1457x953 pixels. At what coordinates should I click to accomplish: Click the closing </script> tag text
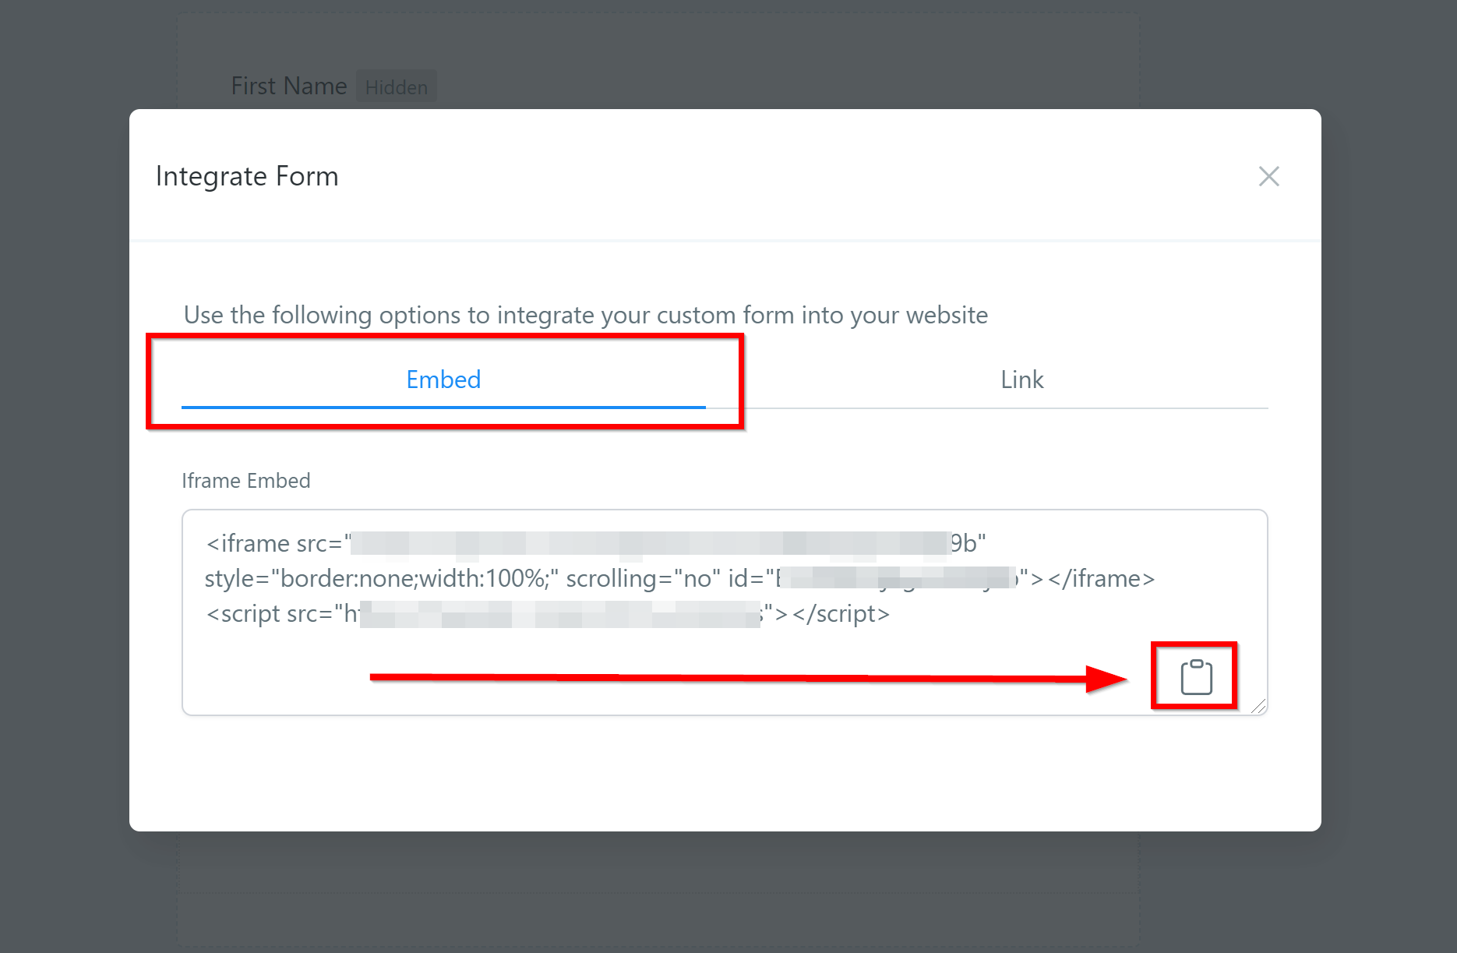tap(841, 614)
